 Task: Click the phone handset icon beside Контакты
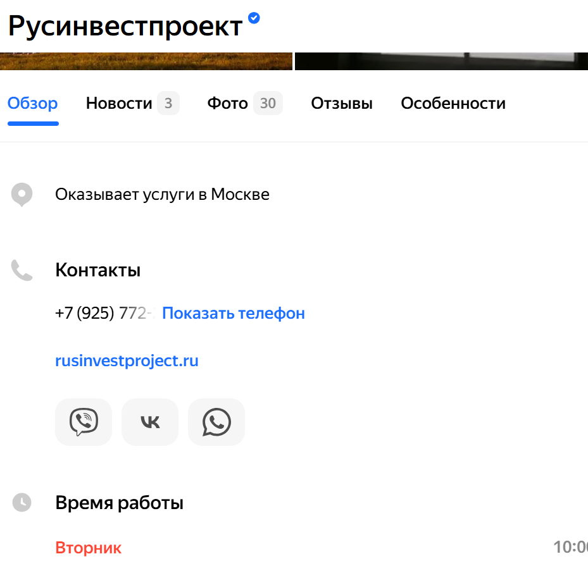pos(22,271)
